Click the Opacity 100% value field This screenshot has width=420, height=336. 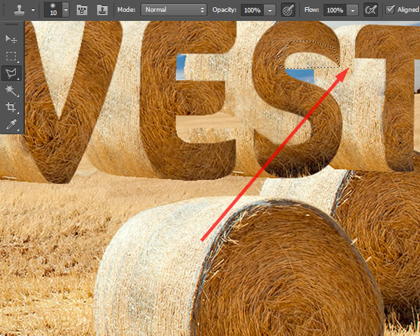pyautogui.click(x=252, y=10)
